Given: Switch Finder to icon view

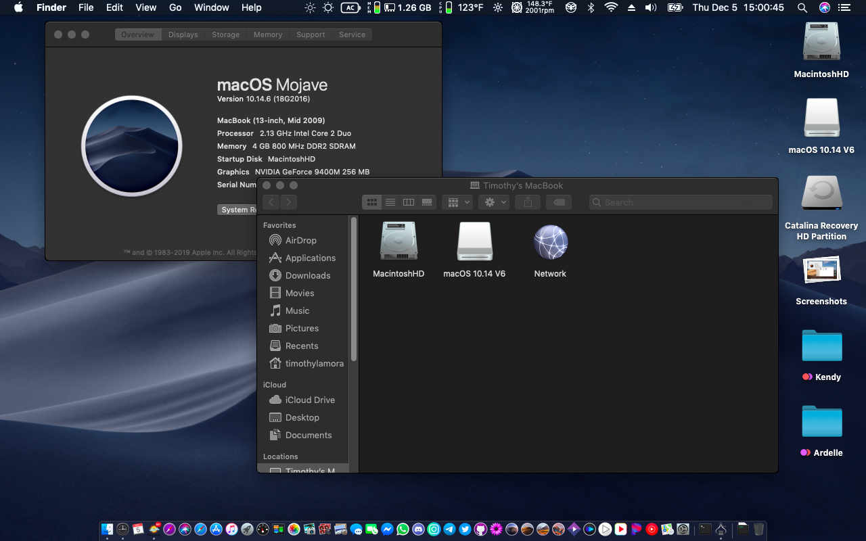Looking at the screenshot, I should tap(372, 202).
